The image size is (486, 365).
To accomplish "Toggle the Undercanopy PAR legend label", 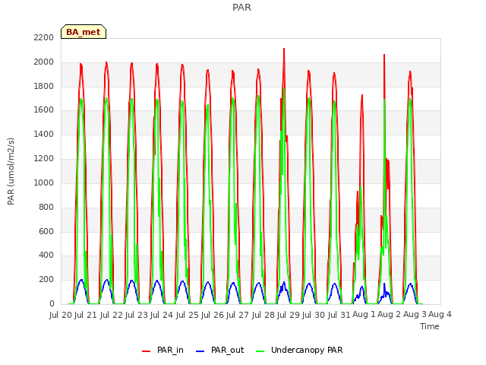I will pyautogui.click(x=307, y=350).
